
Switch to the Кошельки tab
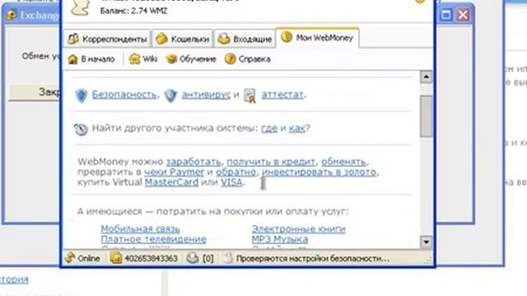click(x=183, y=39)
